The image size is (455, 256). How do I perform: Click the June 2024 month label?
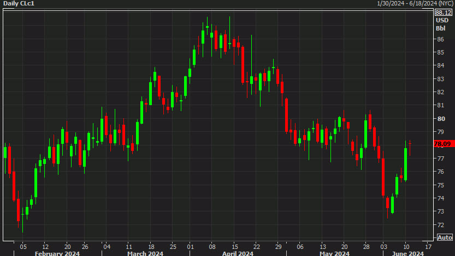click(407, 253)
